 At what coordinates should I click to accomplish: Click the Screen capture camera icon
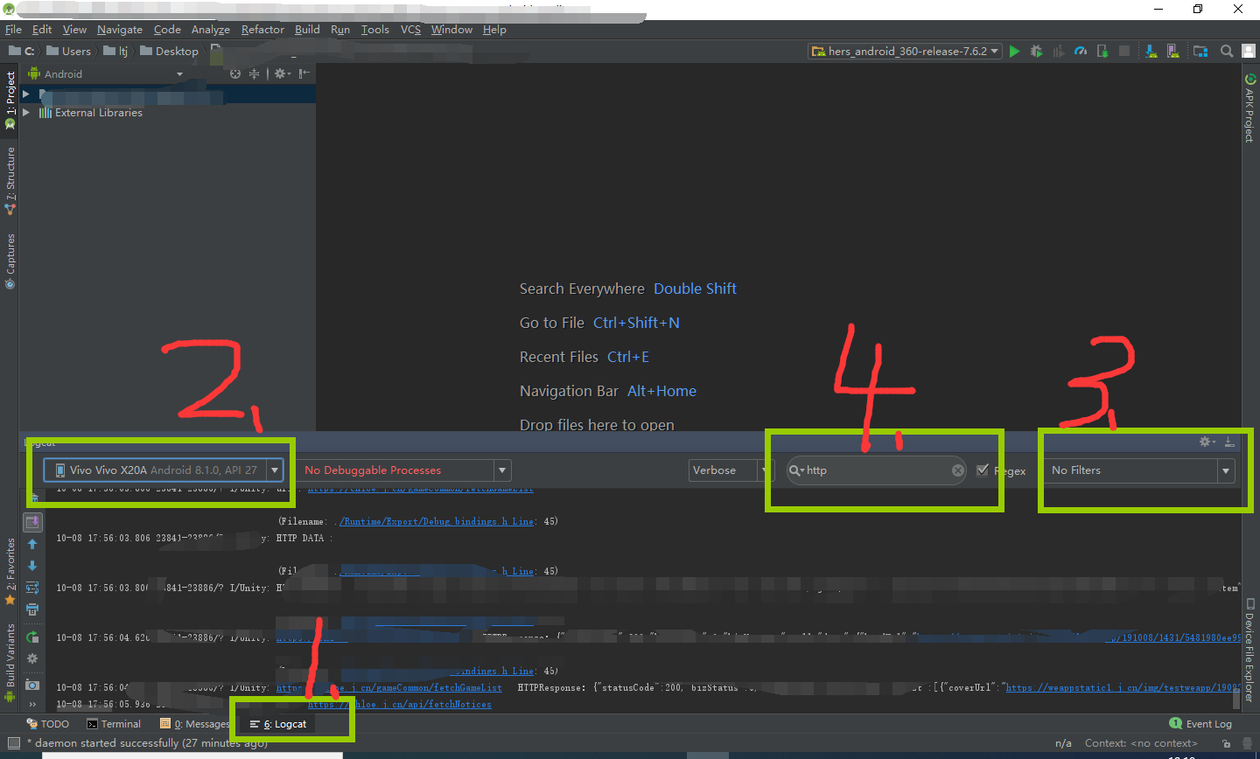[32, 685]
